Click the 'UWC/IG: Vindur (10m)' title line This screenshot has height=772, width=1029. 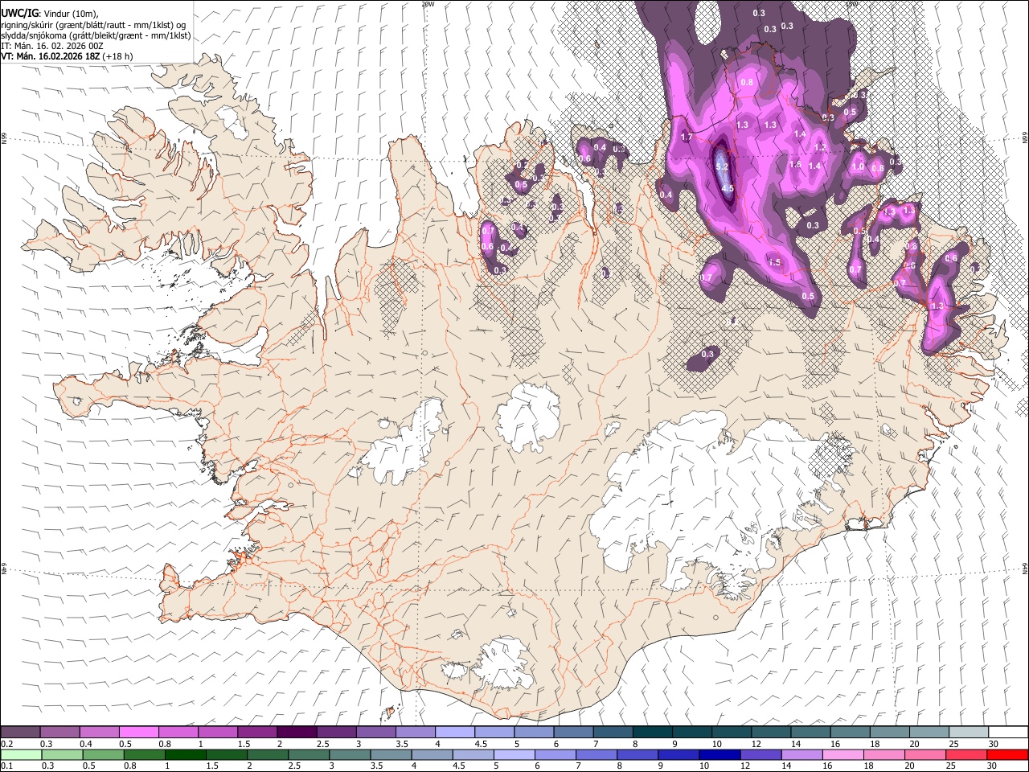coord(49,14)
